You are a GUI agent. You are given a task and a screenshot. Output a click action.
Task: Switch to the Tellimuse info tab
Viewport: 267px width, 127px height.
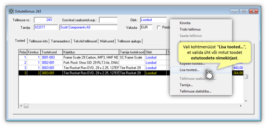click(38, 41)
